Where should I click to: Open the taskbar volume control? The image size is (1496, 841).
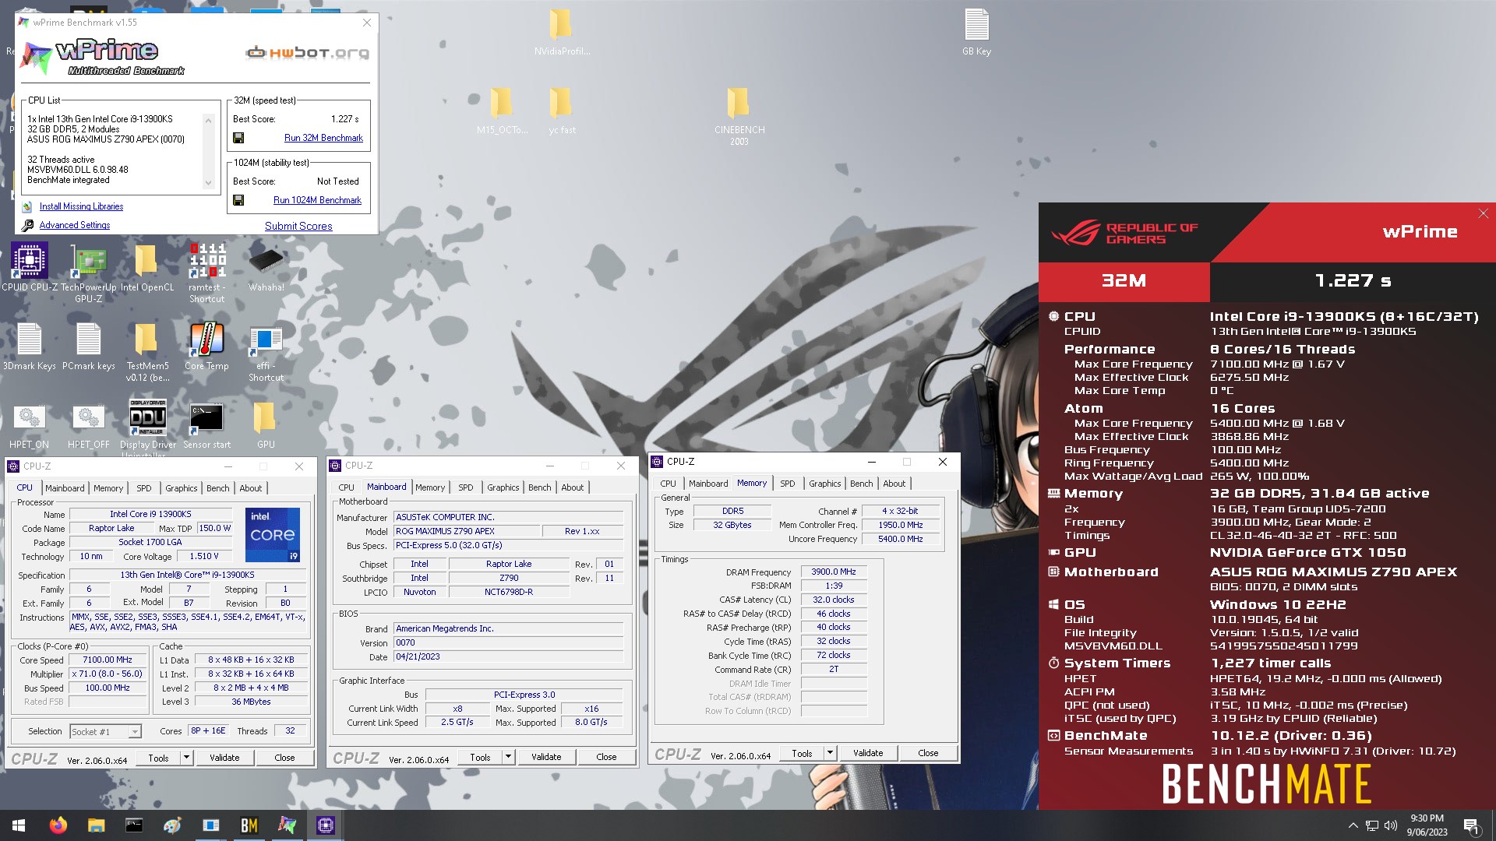pyautogui.click(x=1391, y=825)
